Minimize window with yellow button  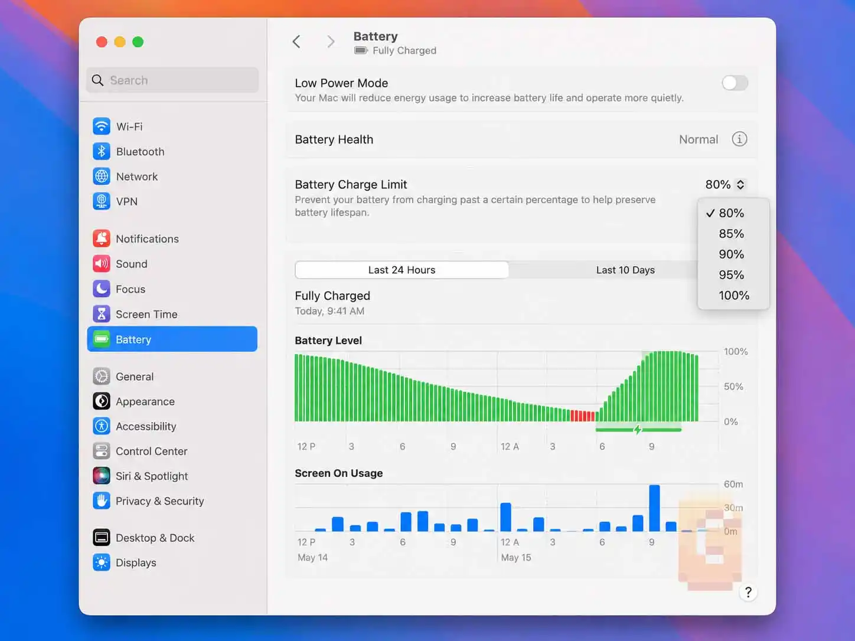120,42
